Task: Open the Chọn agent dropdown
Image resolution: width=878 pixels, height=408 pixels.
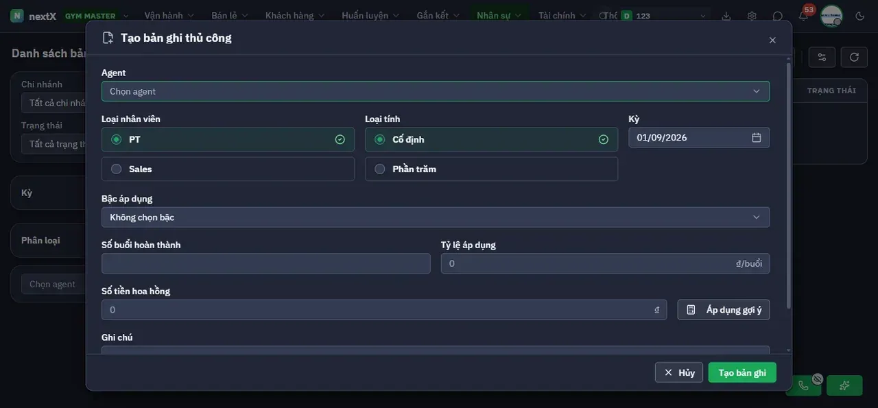Action: coord(436,91)
